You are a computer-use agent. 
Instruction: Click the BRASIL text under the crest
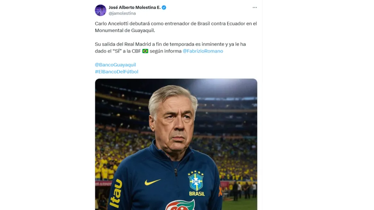point(197,194)
